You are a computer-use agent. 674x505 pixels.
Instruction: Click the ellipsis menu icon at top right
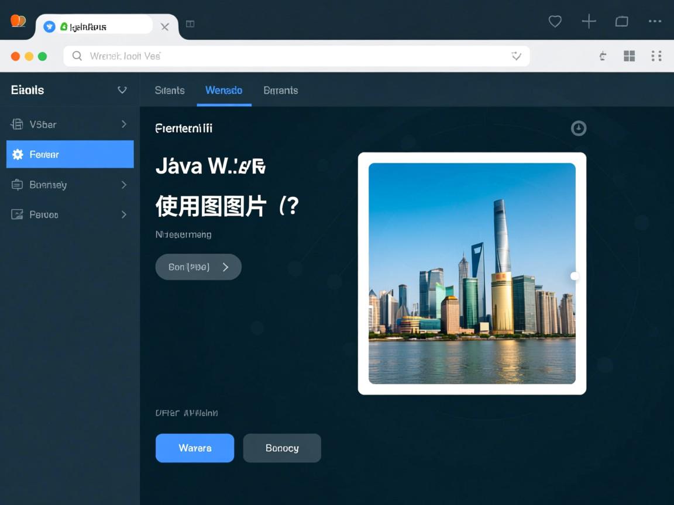[655, 22]
